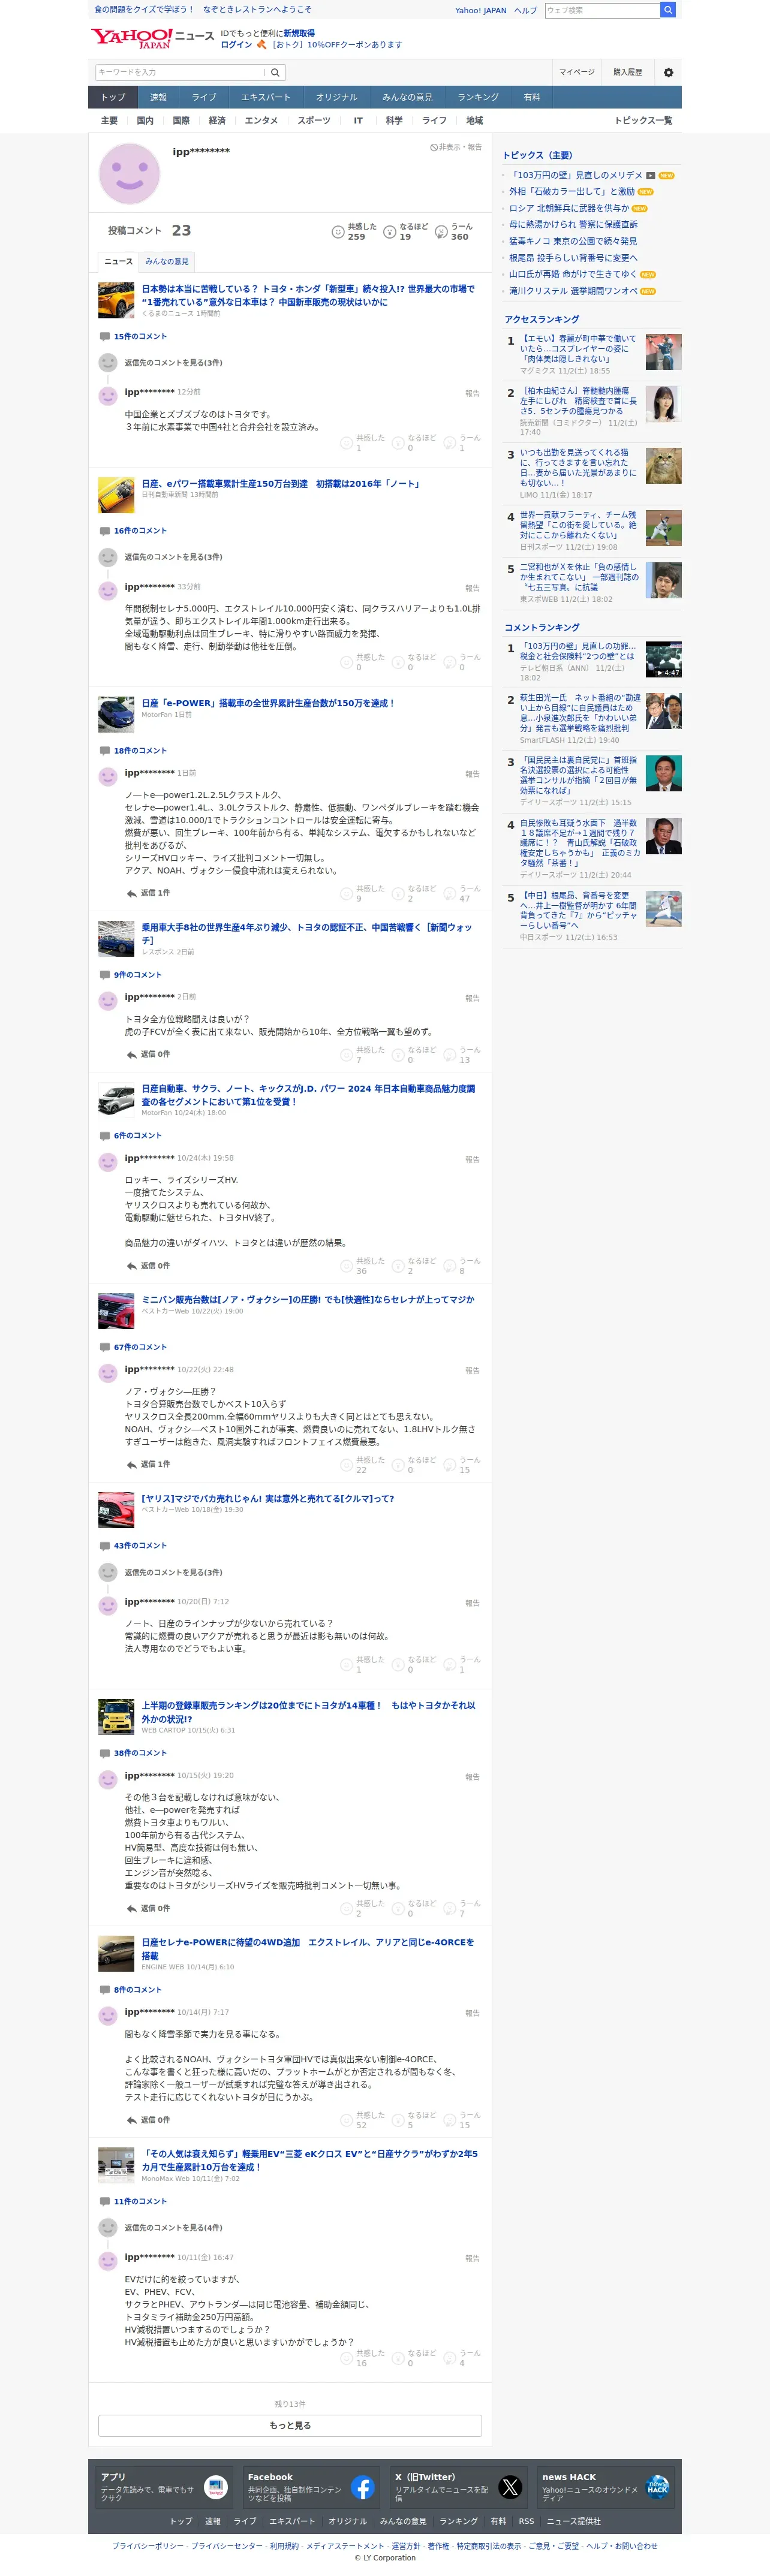Click the ウェブ検索 input field
The height and width of the screenshot is (2576, 770).
(602, 10)
